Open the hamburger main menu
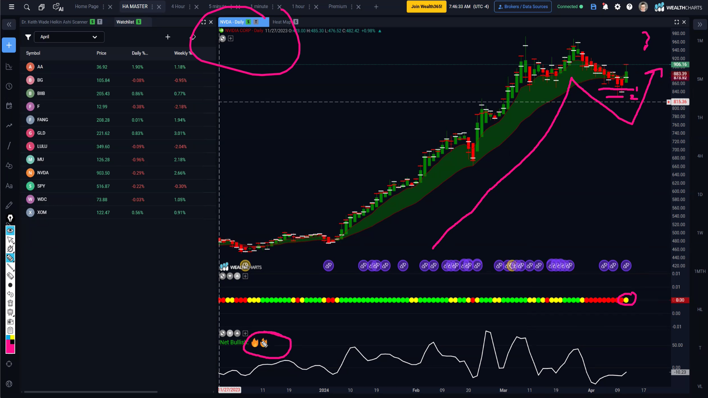The width and height of the screenshot is (708, 398). pos(11,7)
